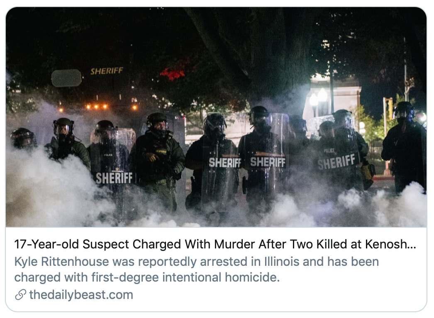Viewport: 434px width, 318px height.
Task: Click the yellow traffic signal at right
Action: tap(388, 108)
